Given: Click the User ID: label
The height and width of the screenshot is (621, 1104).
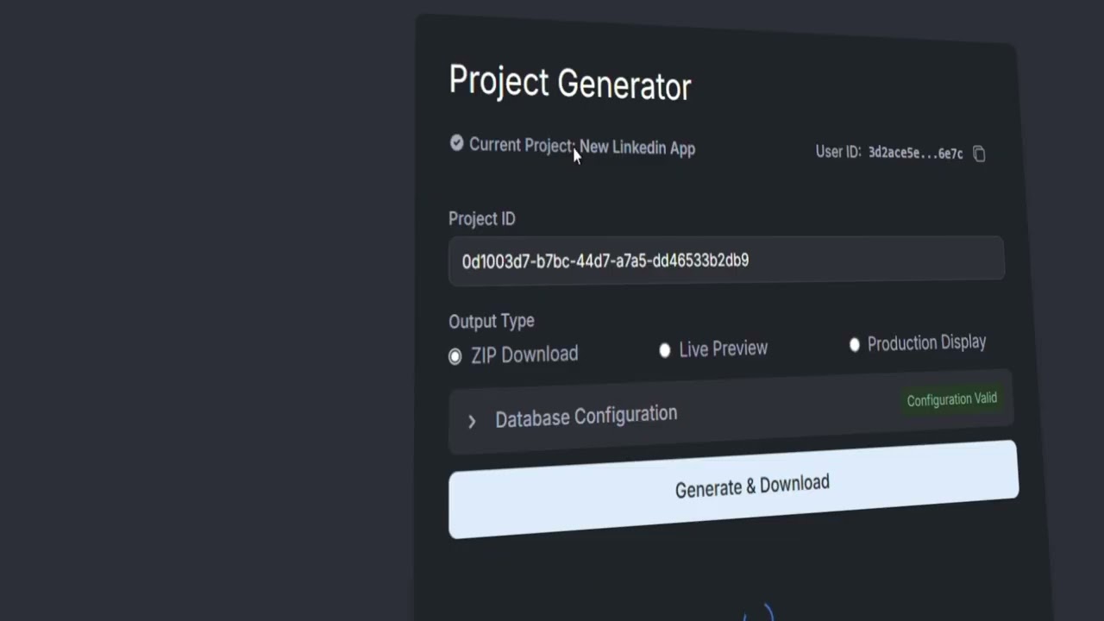Looking at the screenshot, I should [838, 152].
